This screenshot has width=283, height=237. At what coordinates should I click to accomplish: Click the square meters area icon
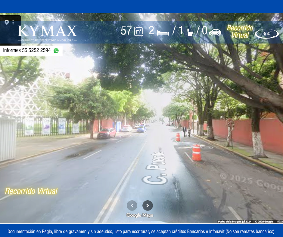(138, 32)
